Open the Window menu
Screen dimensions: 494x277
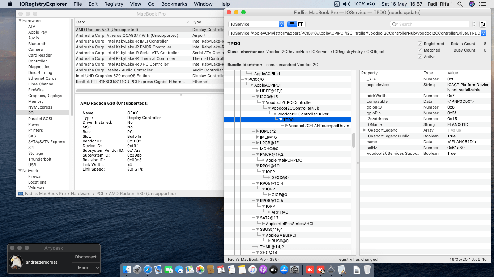[x=203, y=4]
